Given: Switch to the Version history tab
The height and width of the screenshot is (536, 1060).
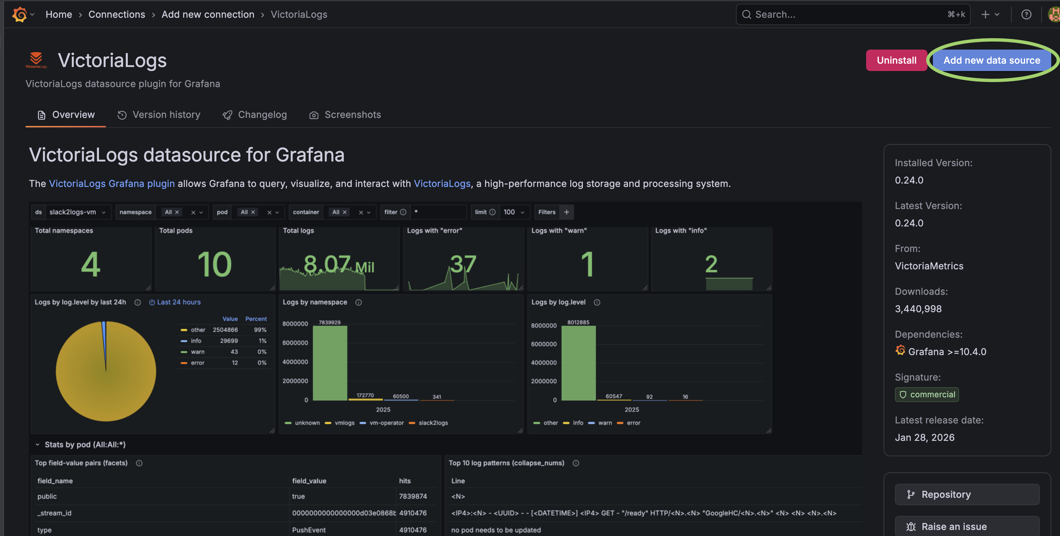Looking at the screenshot, I should click(159, 115).
